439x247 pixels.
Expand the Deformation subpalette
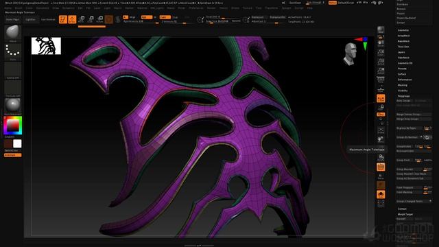(x=405, y=80)
